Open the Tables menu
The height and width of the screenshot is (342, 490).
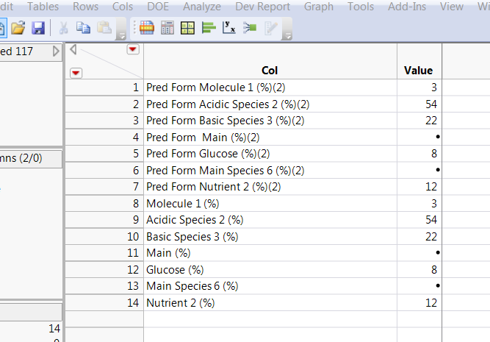(x=43, y=7)
